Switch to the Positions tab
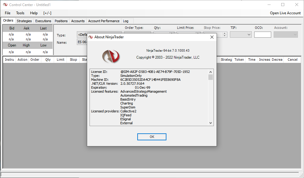Screen dimensions: 304x178 (x=61, y=21)
